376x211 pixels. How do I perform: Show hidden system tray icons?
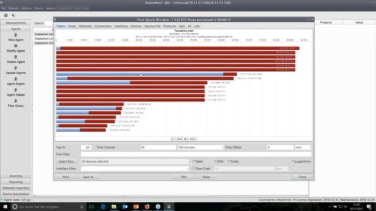pos(330,206)
